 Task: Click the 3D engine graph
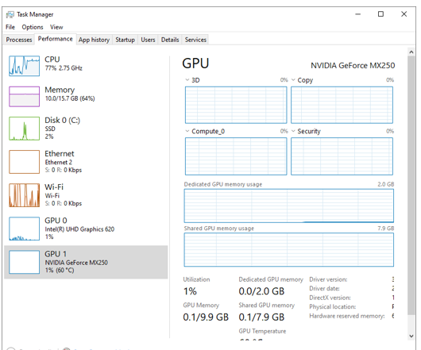coord(236,105)
